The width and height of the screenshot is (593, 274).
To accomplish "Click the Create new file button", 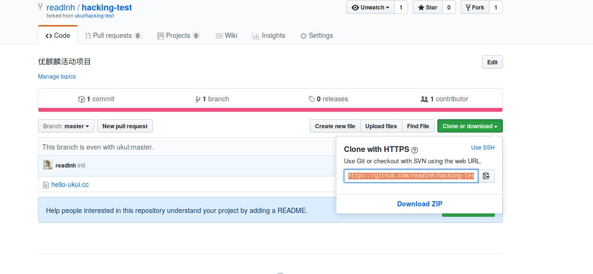I will coord(335,126).
